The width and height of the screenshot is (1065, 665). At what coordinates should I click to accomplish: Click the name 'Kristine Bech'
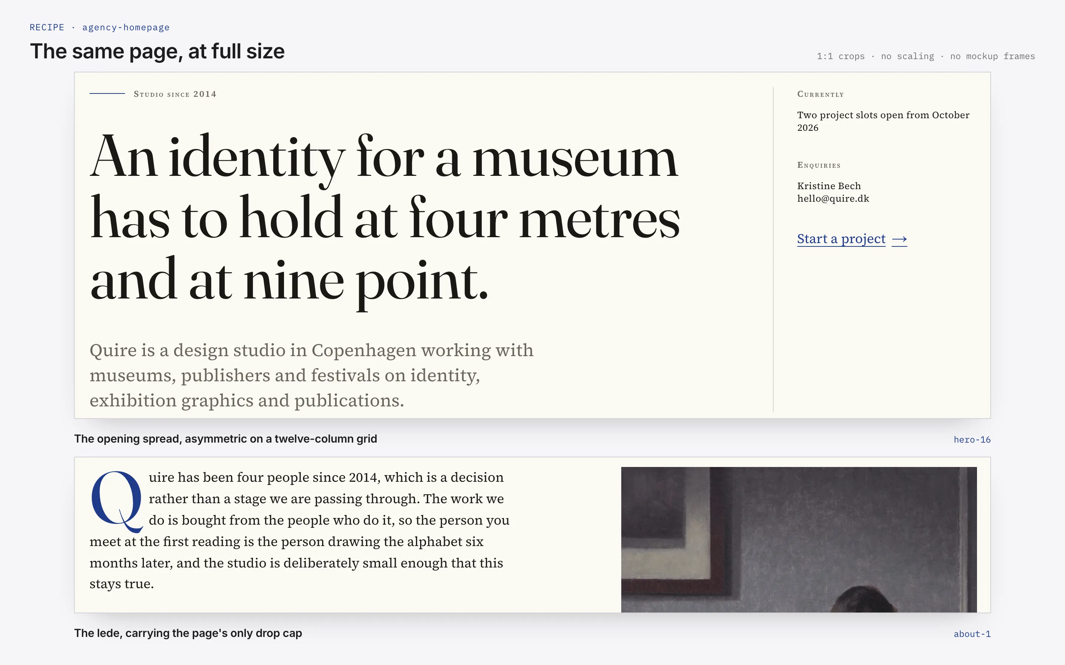click(x=829, y=185)
